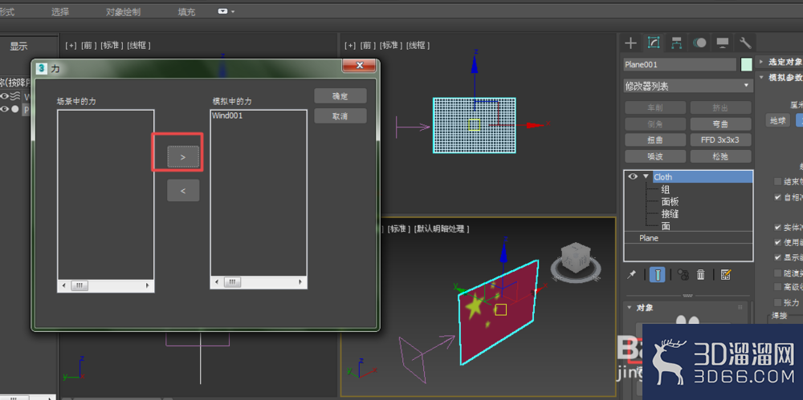Screen dimensions: 803x400
Task: Open the Modify command panel tab
Action: [654, 43]
